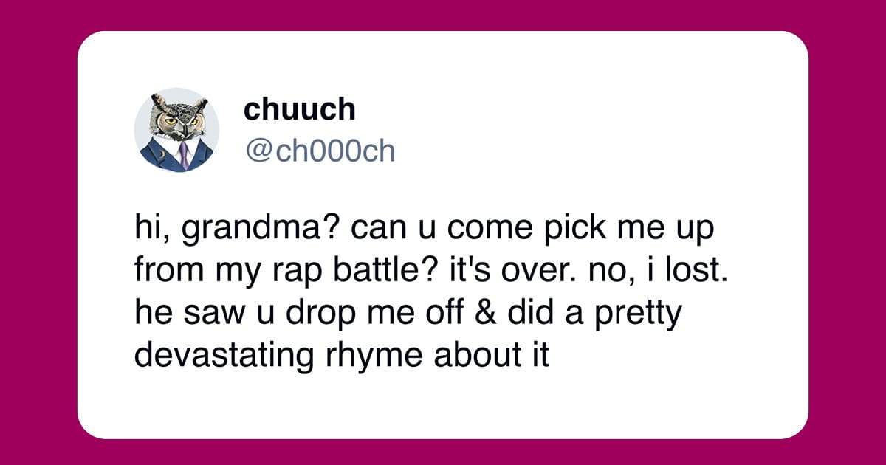Open the @ch000ch handle link
Image resolution: width=886 pixels, height=465 pixels.
(319, 151)
